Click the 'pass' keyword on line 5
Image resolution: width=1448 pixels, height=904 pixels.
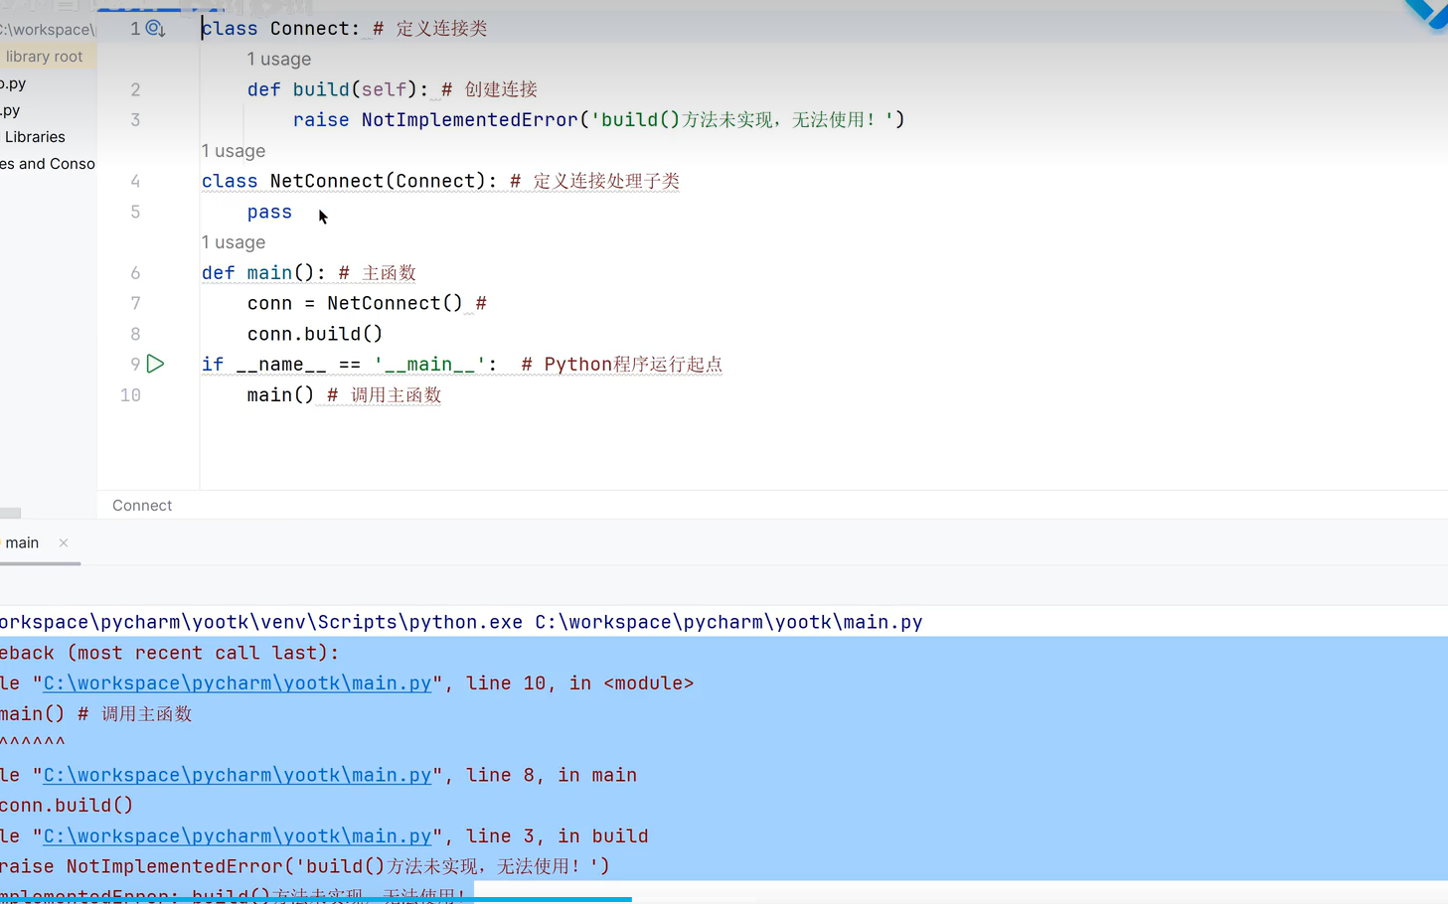(x=269, y=212)
